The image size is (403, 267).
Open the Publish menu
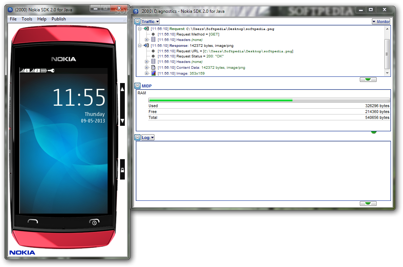59,19
